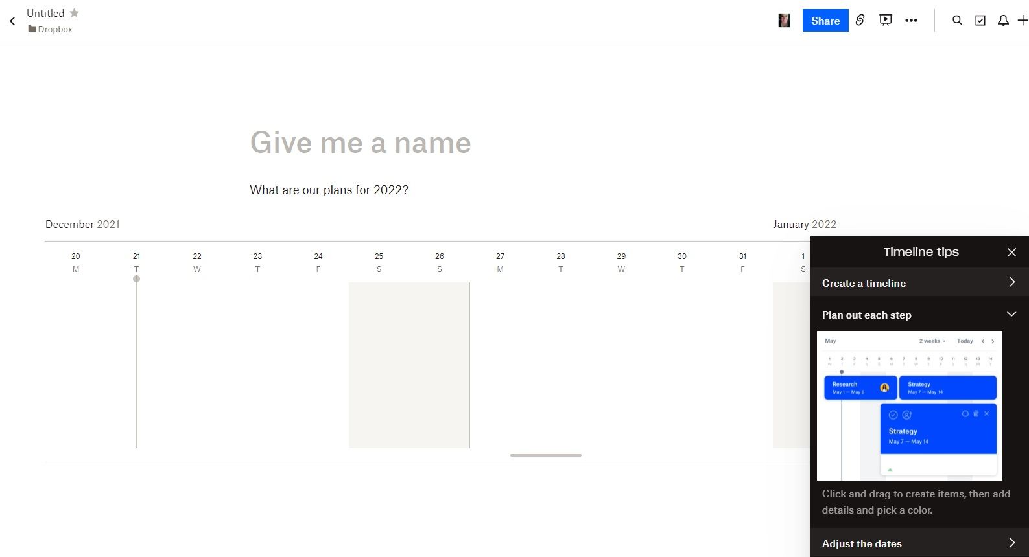Viewport: 1029px width, 557px height.
Task: Click the timeline tip preview image
Action: click(x=909, y=405)
